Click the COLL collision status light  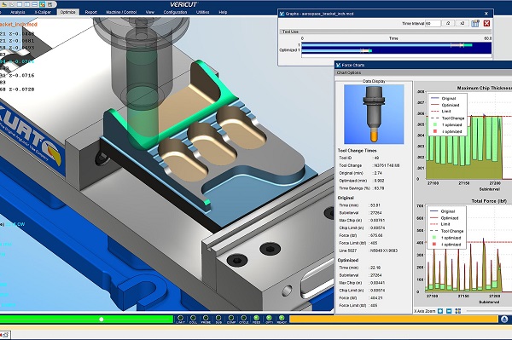[193, 318]
